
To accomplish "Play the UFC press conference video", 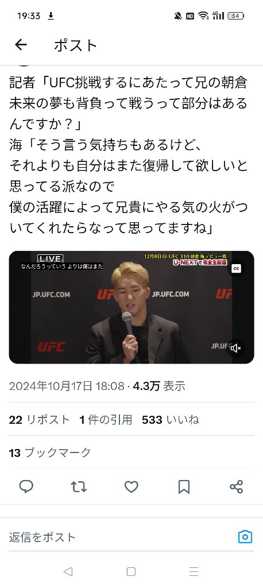I will 131,307.
